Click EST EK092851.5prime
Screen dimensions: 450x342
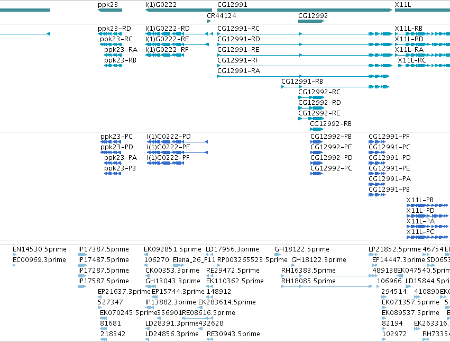172,249
